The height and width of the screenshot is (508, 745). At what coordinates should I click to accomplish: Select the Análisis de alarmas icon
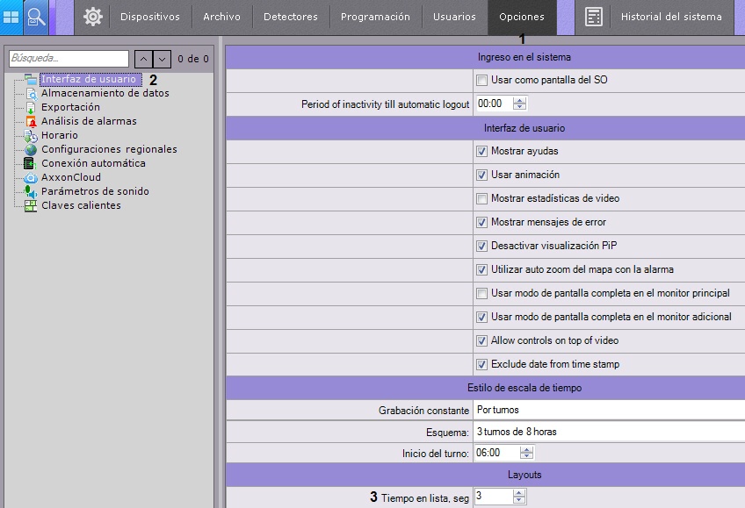[31, 121]
